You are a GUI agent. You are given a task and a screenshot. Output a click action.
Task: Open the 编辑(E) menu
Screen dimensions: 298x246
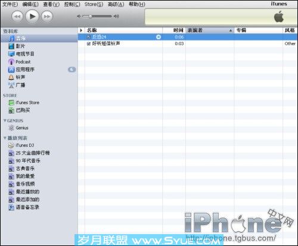pos(30,4)
